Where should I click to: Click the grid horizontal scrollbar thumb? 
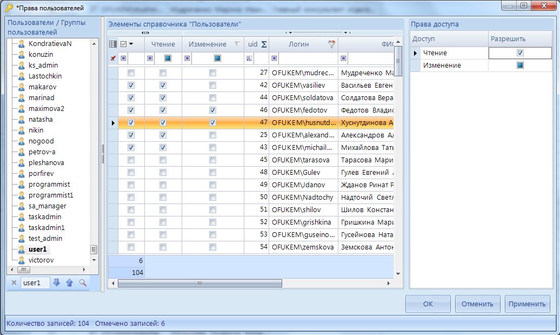click(200, 283)
